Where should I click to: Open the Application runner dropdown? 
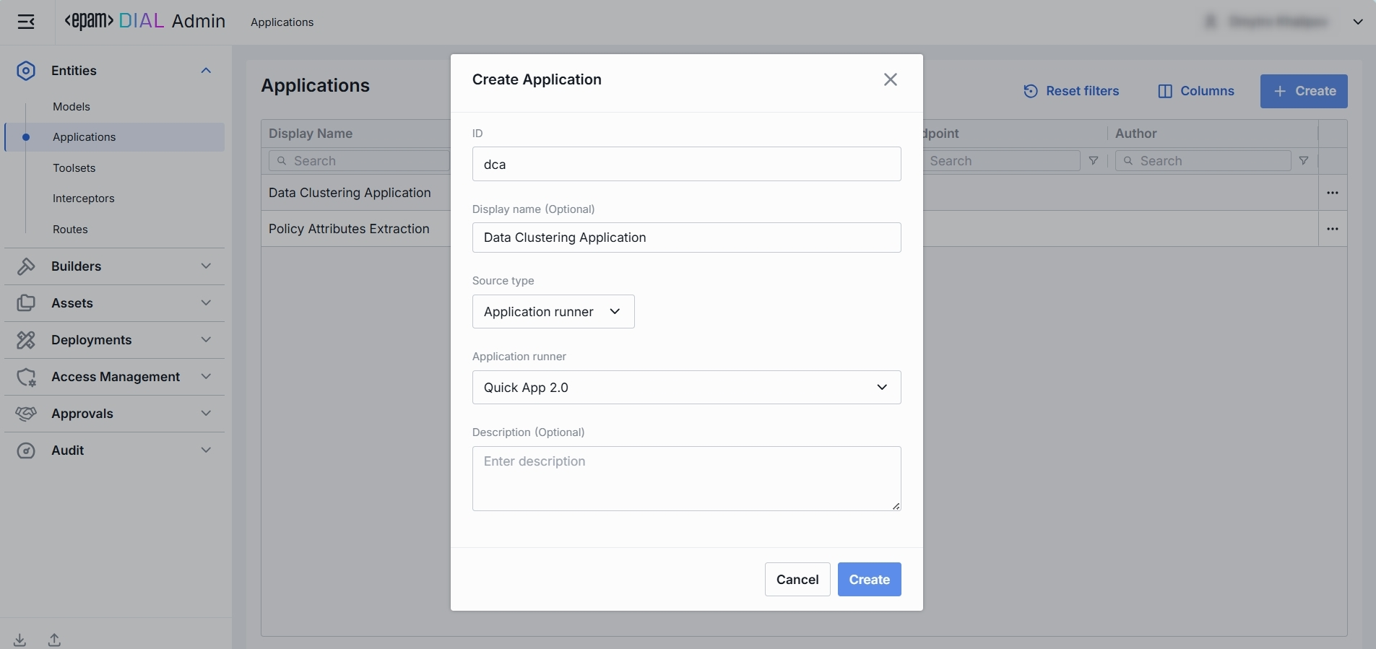pos(686,388)
